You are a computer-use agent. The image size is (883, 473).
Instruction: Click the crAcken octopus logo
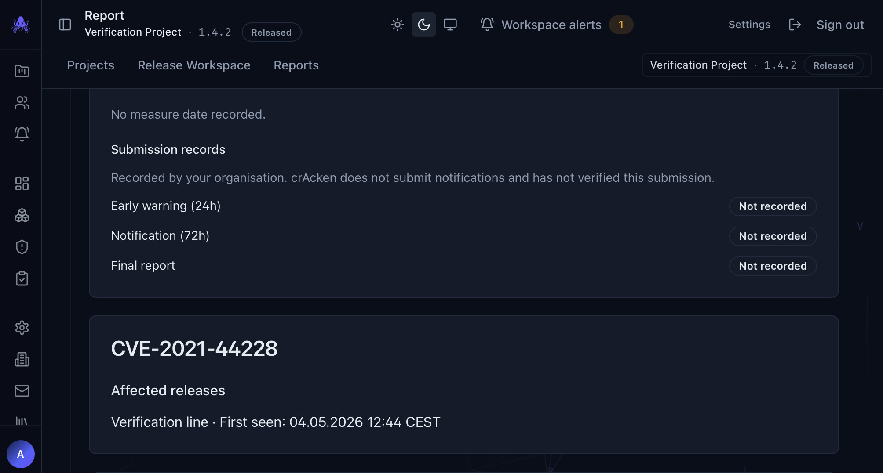(21, 25)
